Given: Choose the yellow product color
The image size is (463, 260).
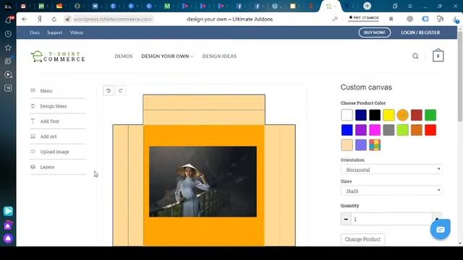Looking at the screenshot, I should pos(388,115).
